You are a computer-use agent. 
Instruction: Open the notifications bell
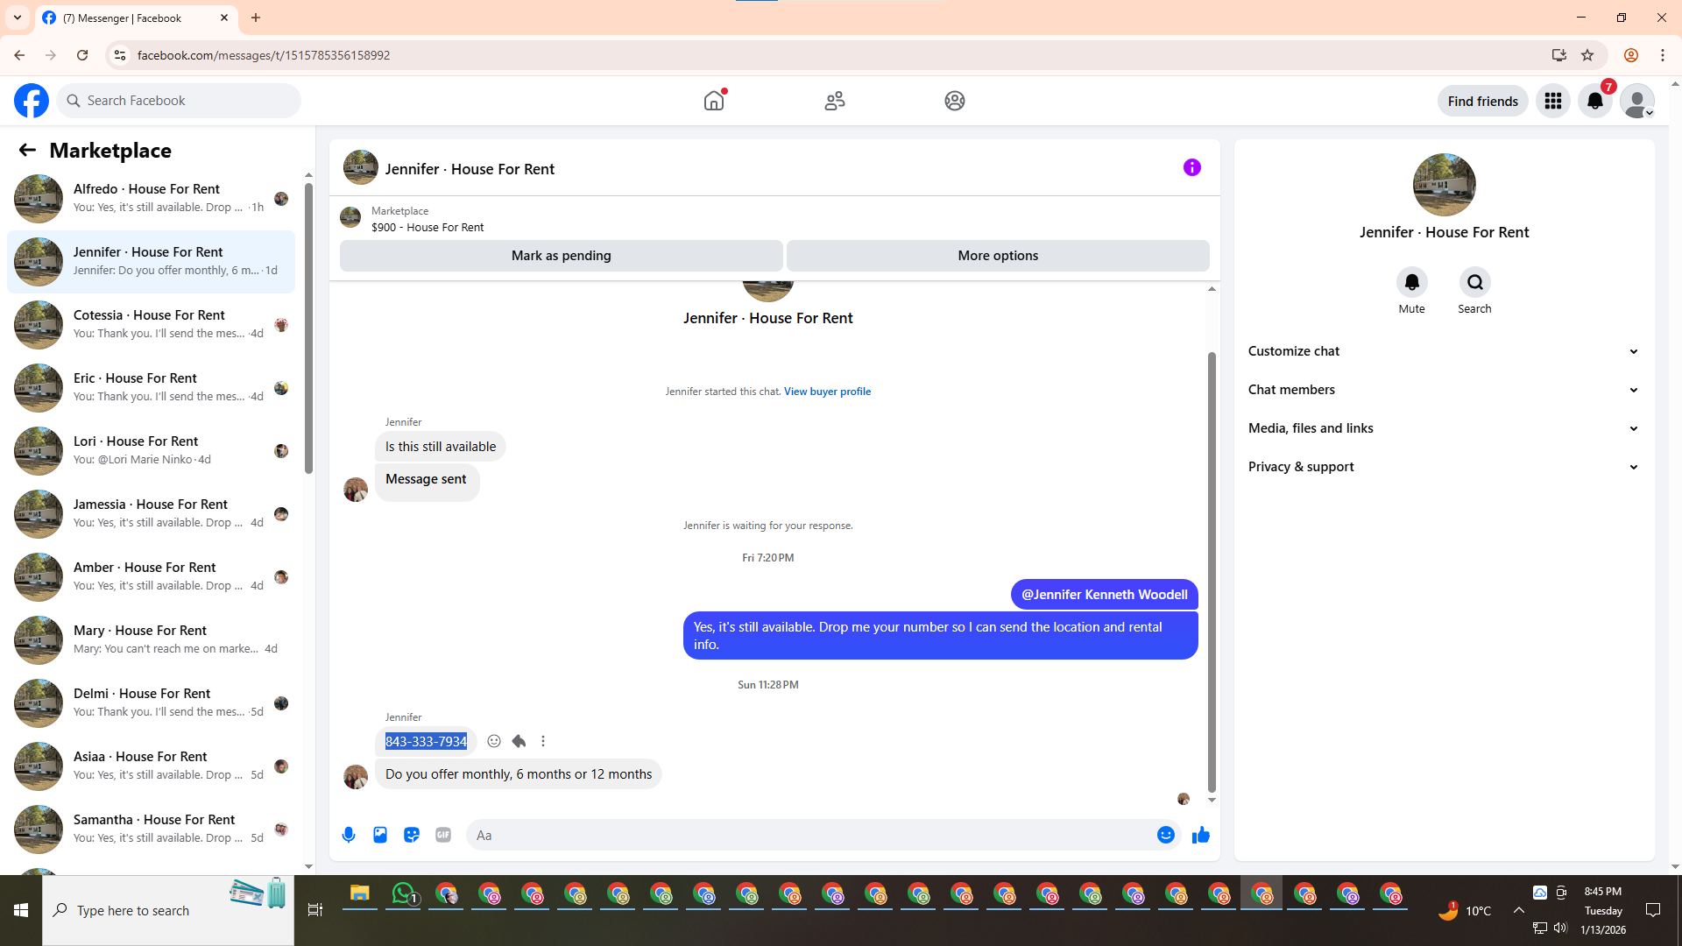1595,101
